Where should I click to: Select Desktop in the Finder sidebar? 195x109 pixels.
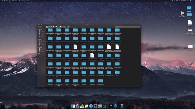coord(41,45)
